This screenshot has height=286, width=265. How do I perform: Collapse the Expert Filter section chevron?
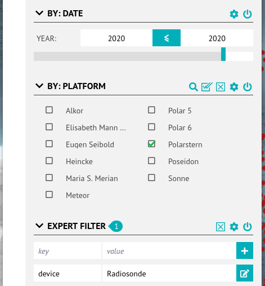pos(39,226)
